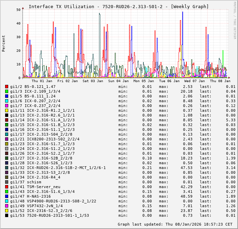The height and width of the screenshot is (229, 238).
Task: Click the magenta swatch for gi1/49 VSP7432-JvN_1/4
Action: (x=6, y=206)
